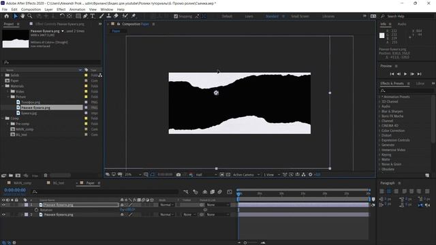Click the Composition Mini-Flowchart icon in timeline
Screen dimensions: 436x245
point(186,192)
